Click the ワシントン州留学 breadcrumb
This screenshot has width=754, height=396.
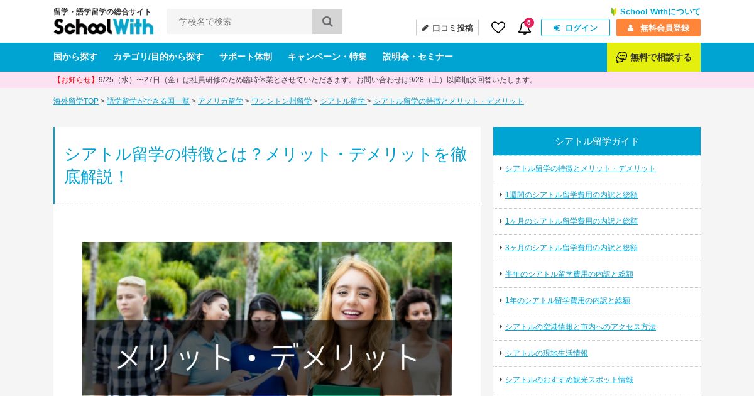281,101
